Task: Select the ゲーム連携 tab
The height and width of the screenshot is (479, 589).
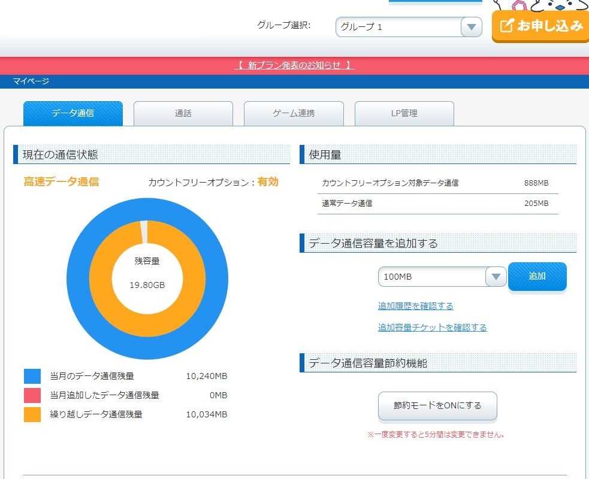Action: click(293, 113)
